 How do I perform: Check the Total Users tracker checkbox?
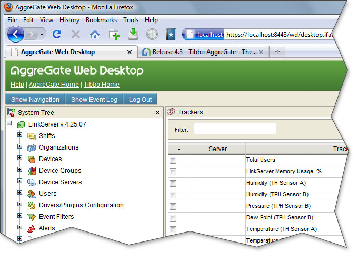173,160
